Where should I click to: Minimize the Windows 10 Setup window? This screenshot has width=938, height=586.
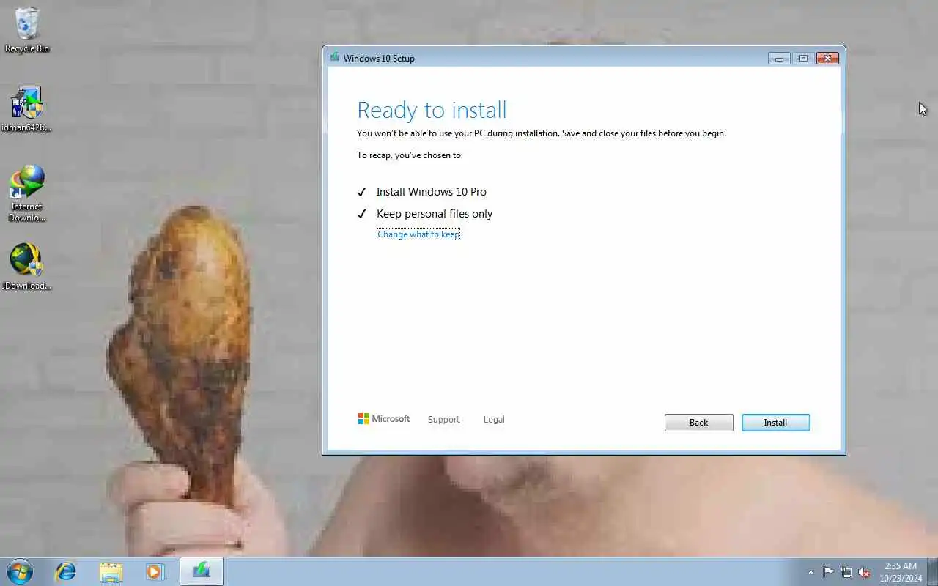pos(779,59)
